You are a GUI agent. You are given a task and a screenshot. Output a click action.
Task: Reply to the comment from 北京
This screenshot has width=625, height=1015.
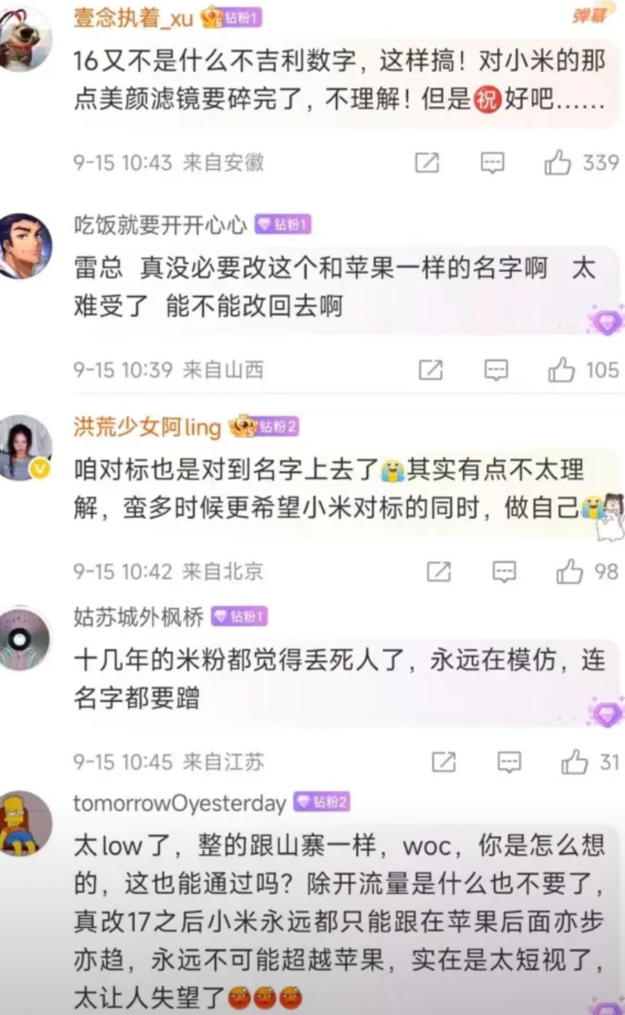pos(505,572)
